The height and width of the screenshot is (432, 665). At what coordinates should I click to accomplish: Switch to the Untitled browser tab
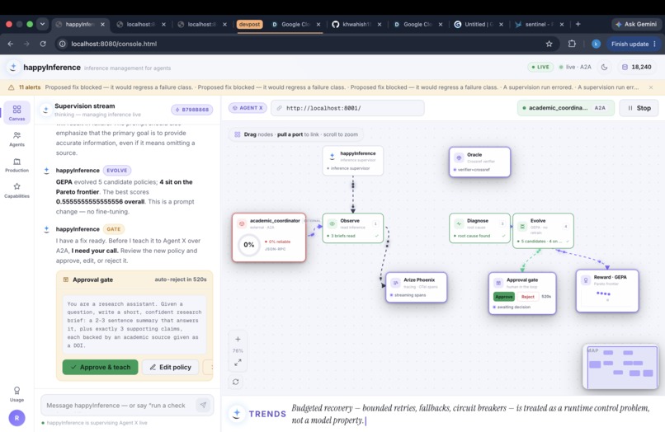tap(479, 24)
